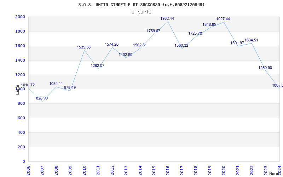283x177 pixels.
Task: Click the 1010.72 data label
Action: coord(28,85)
